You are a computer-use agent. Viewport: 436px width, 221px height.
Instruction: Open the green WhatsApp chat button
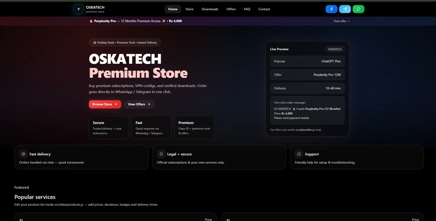[358, 9]
